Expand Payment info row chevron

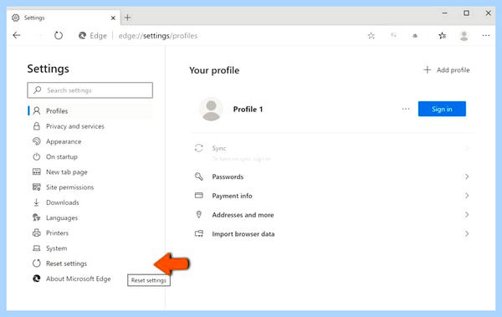[467, 196]
